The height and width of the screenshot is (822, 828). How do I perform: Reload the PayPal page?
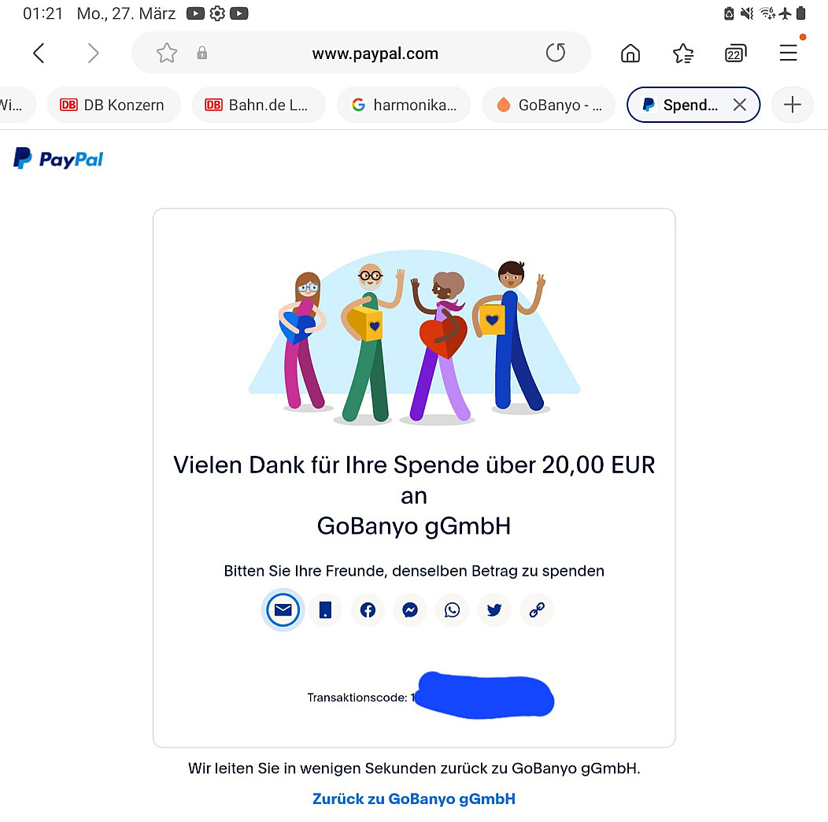pyautogui.click(x=556, y=53)
